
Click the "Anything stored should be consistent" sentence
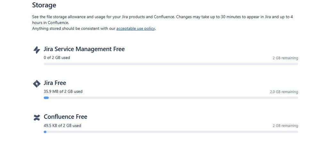[74, 29]
